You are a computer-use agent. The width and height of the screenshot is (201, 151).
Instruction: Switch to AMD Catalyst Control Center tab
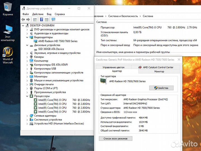click(x=156, y=67)
